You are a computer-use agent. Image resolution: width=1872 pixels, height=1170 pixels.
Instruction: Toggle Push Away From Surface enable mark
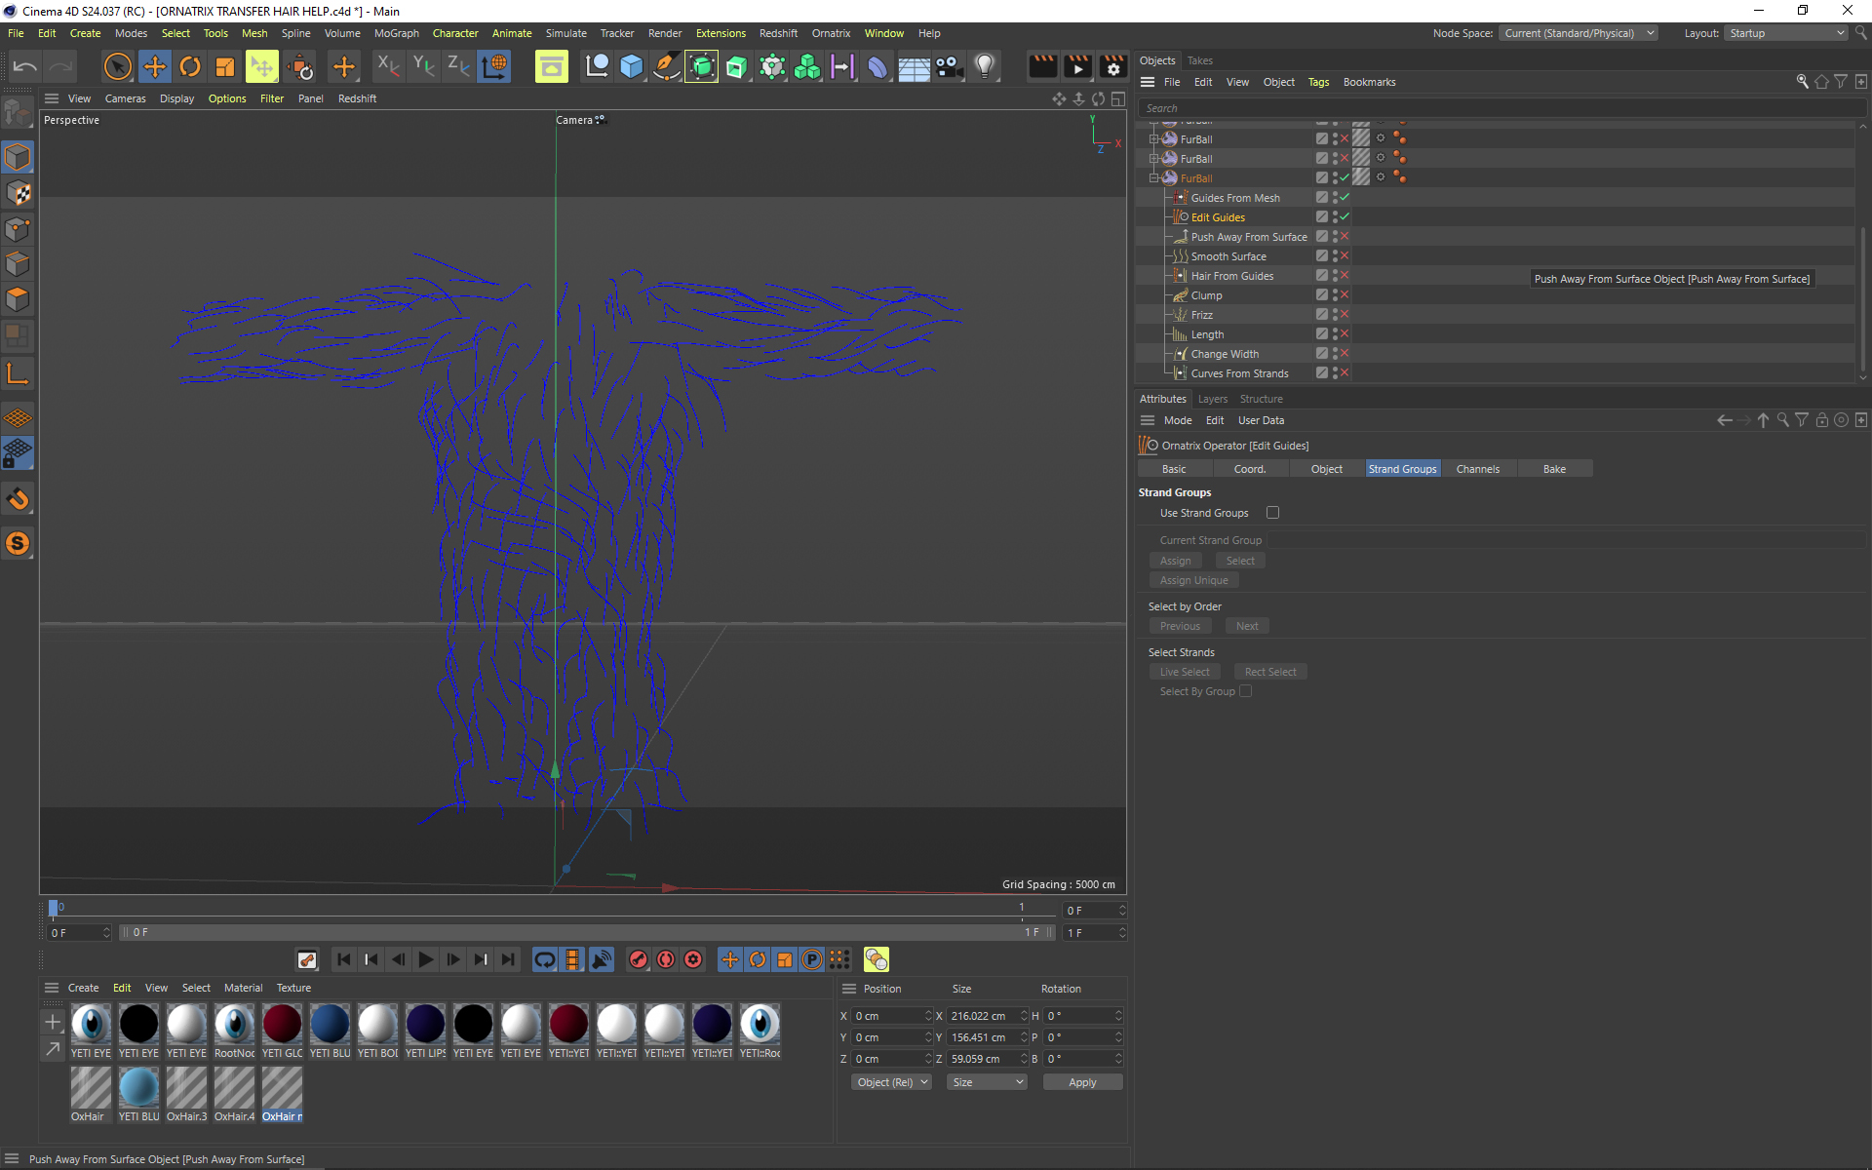(x=1345, y=237)
